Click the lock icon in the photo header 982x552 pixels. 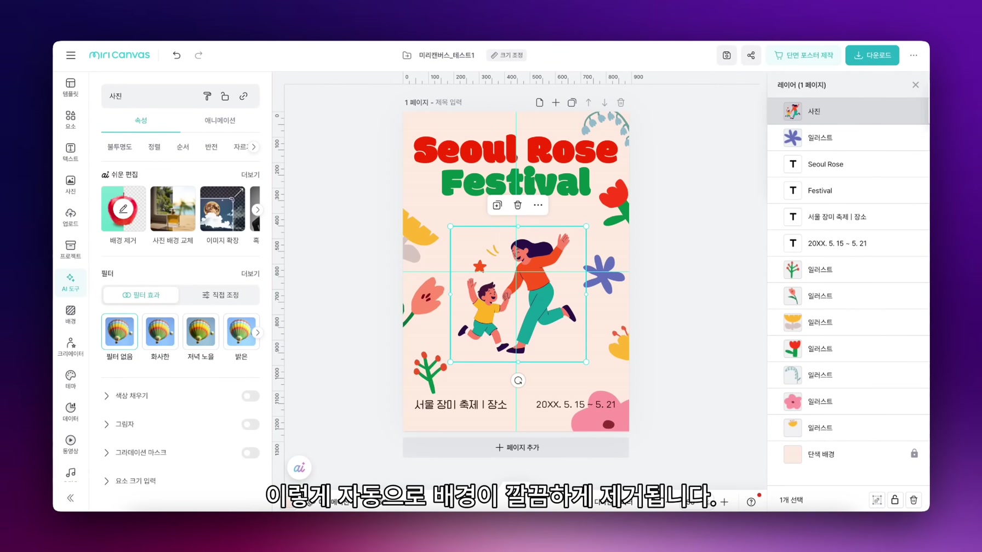[x=225, y=96]
